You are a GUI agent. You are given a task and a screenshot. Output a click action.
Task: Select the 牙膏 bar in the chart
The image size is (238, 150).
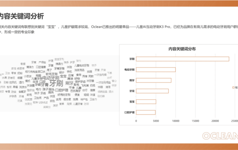[x=152, y=91]
